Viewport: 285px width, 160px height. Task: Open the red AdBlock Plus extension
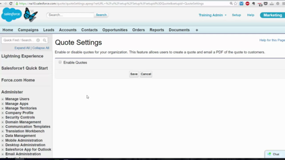click(248, 4)
